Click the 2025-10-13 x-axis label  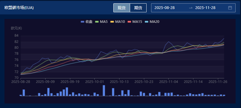pyautogui.click(x=119, y=82)
